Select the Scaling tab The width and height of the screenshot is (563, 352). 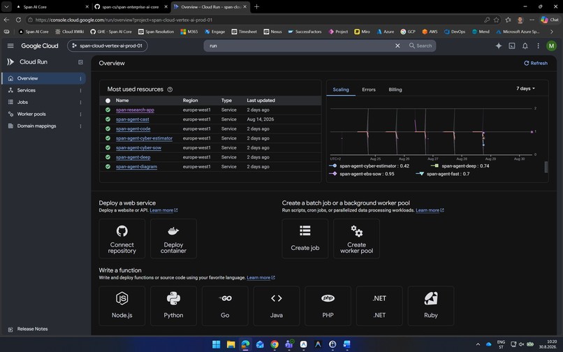[341, 89]
